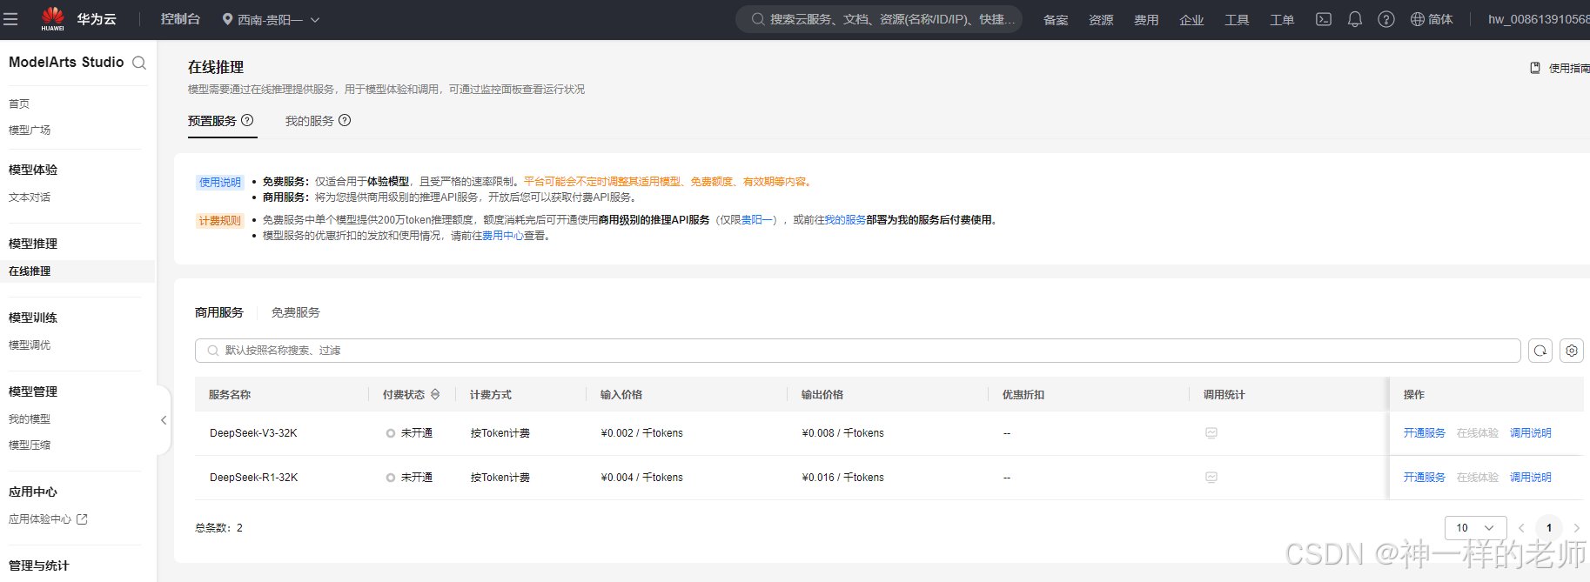Image resolution: width=1590 pixels, height=582 pixels.
Task: Click the DeepSeek-R1-32K service name
Action: [253, 478]
